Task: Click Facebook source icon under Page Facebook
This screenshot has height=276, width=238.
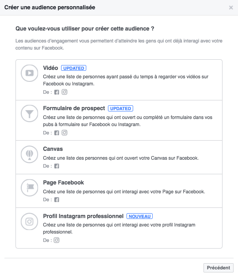Action: 57,199
